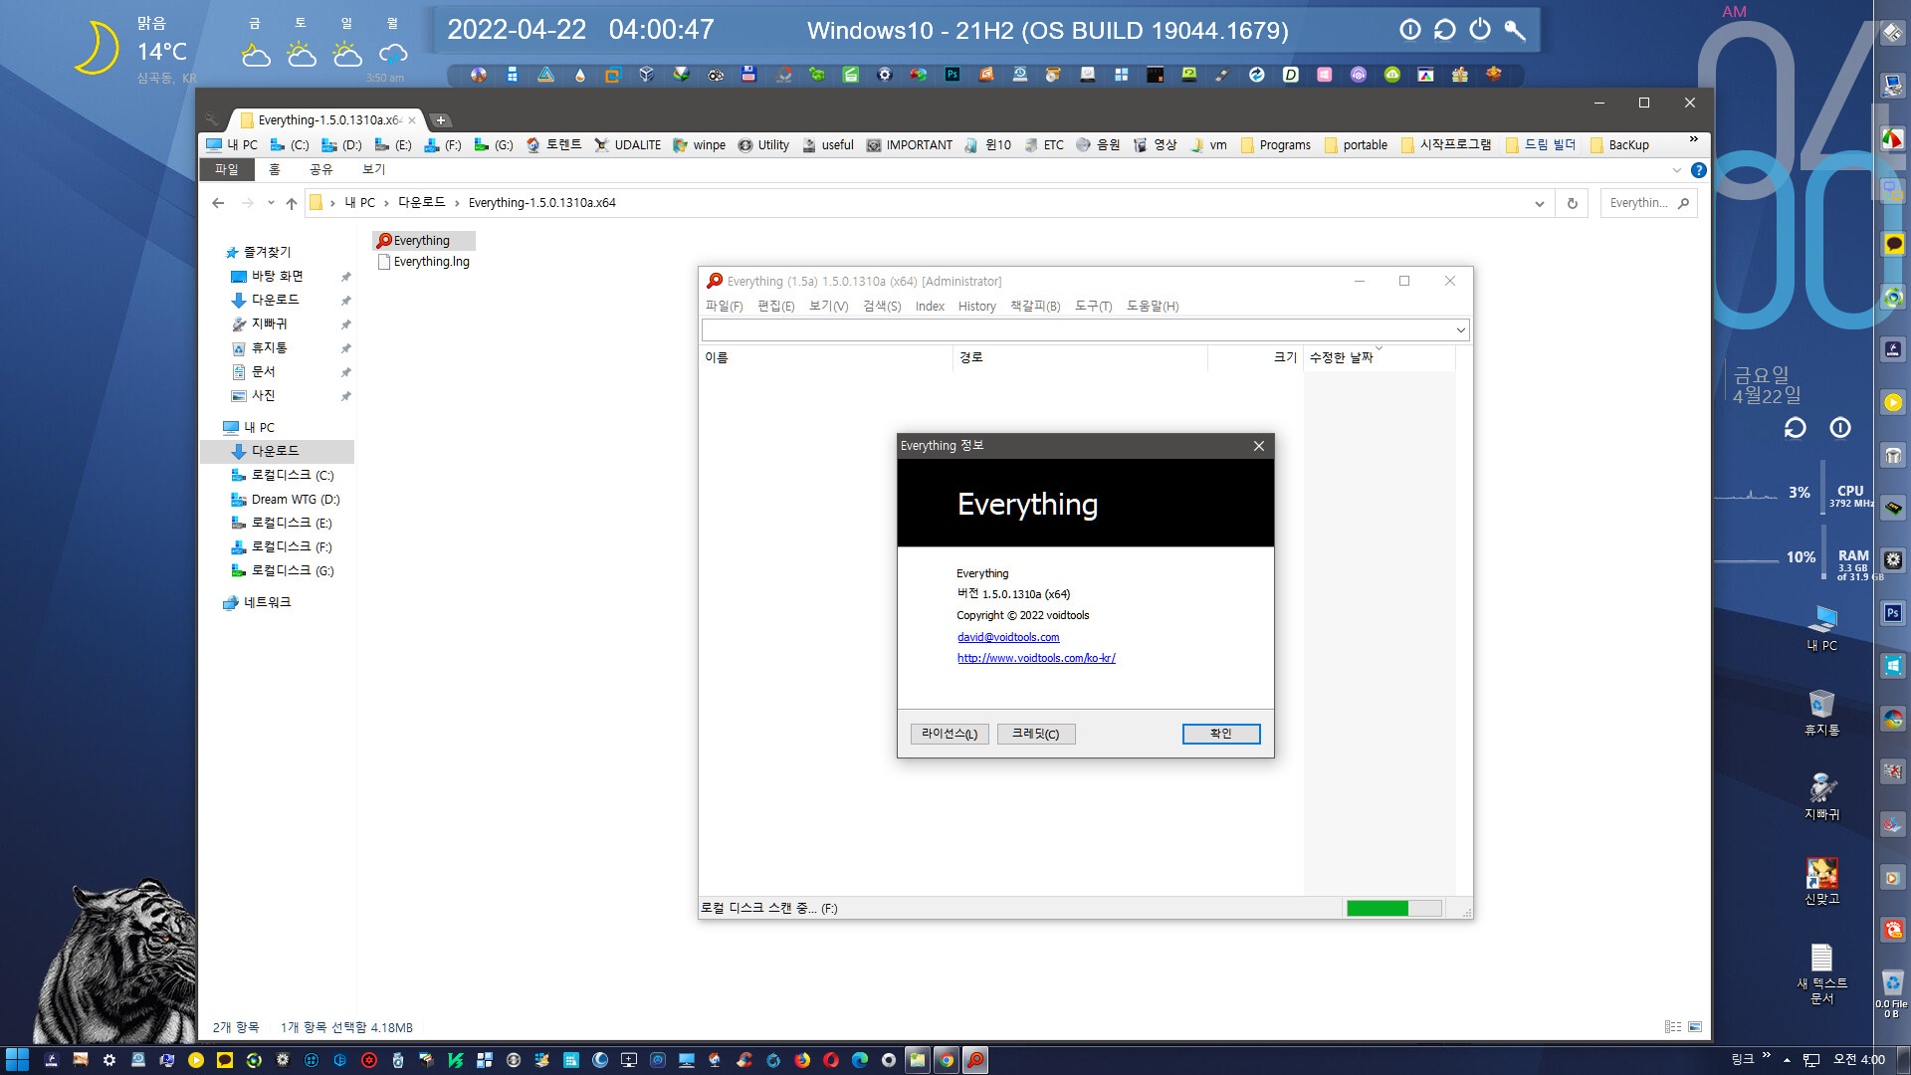Open the History menu in Everything

(977, 307)
